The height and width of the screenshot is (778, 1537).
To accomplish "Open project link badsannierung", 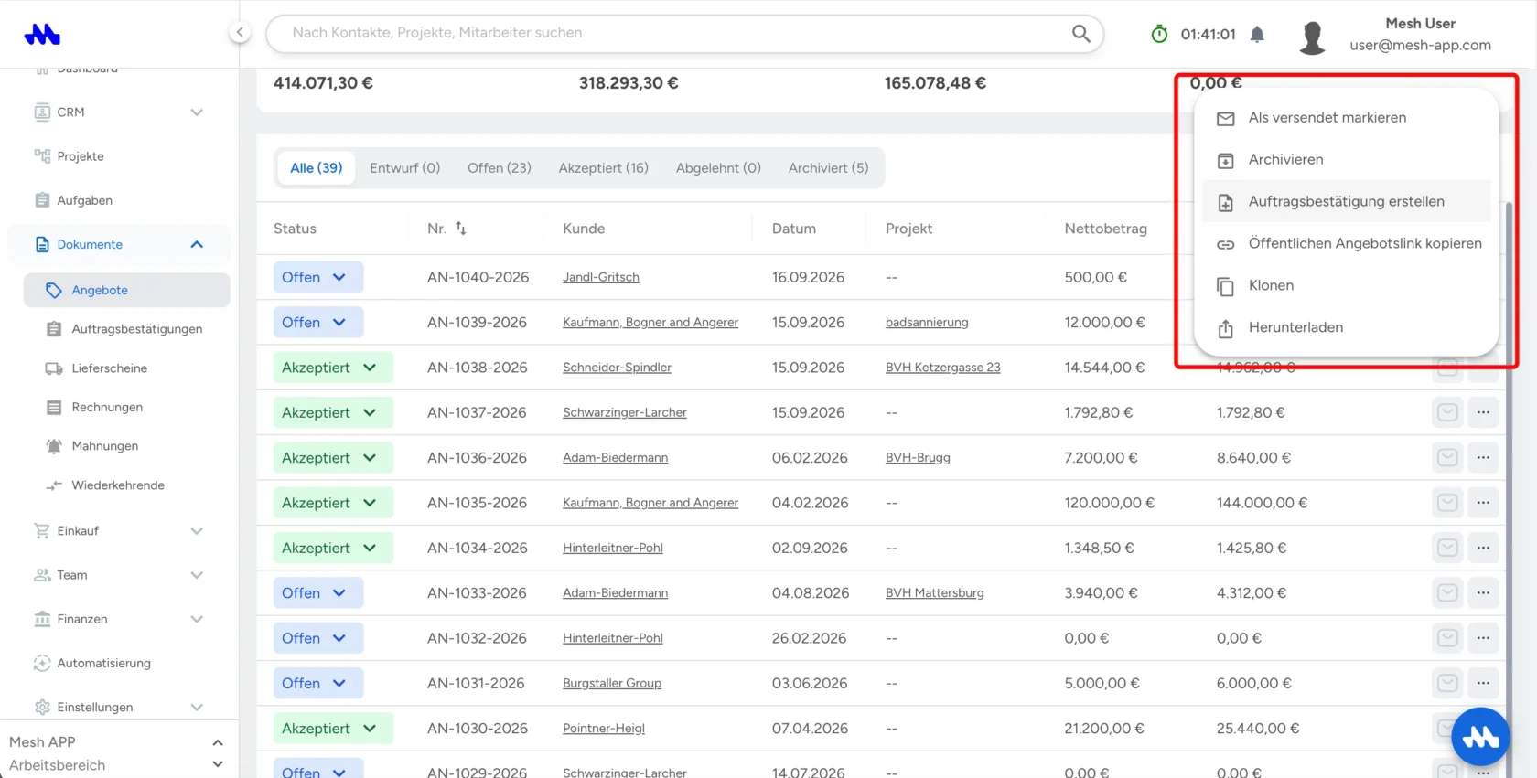I will 927,323.
